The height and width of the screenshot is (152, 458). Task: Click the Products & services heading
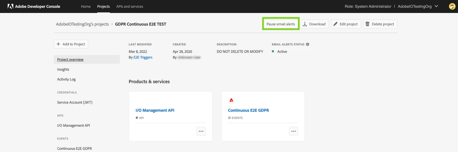coord(149,82)
